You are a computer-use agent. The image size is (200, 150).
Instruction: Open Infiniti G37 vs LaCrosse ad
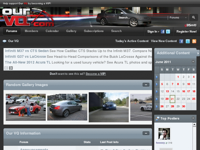25,56
